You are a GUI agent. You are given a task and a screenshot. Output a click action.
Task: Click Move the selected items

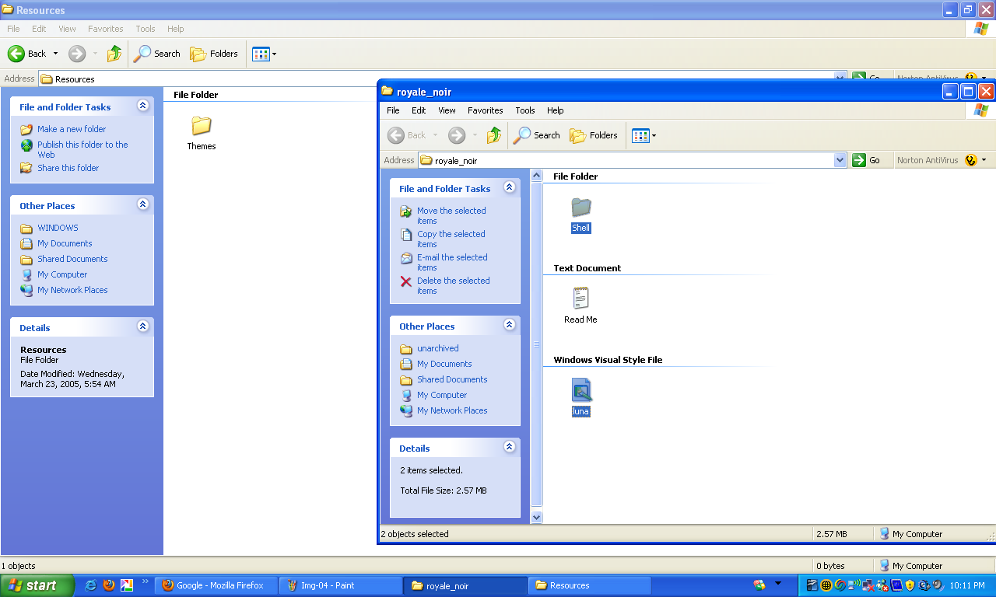[451, 215]
